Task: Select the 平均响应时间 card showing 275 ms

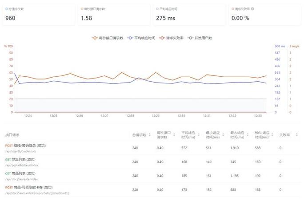Action: (189, 15)
